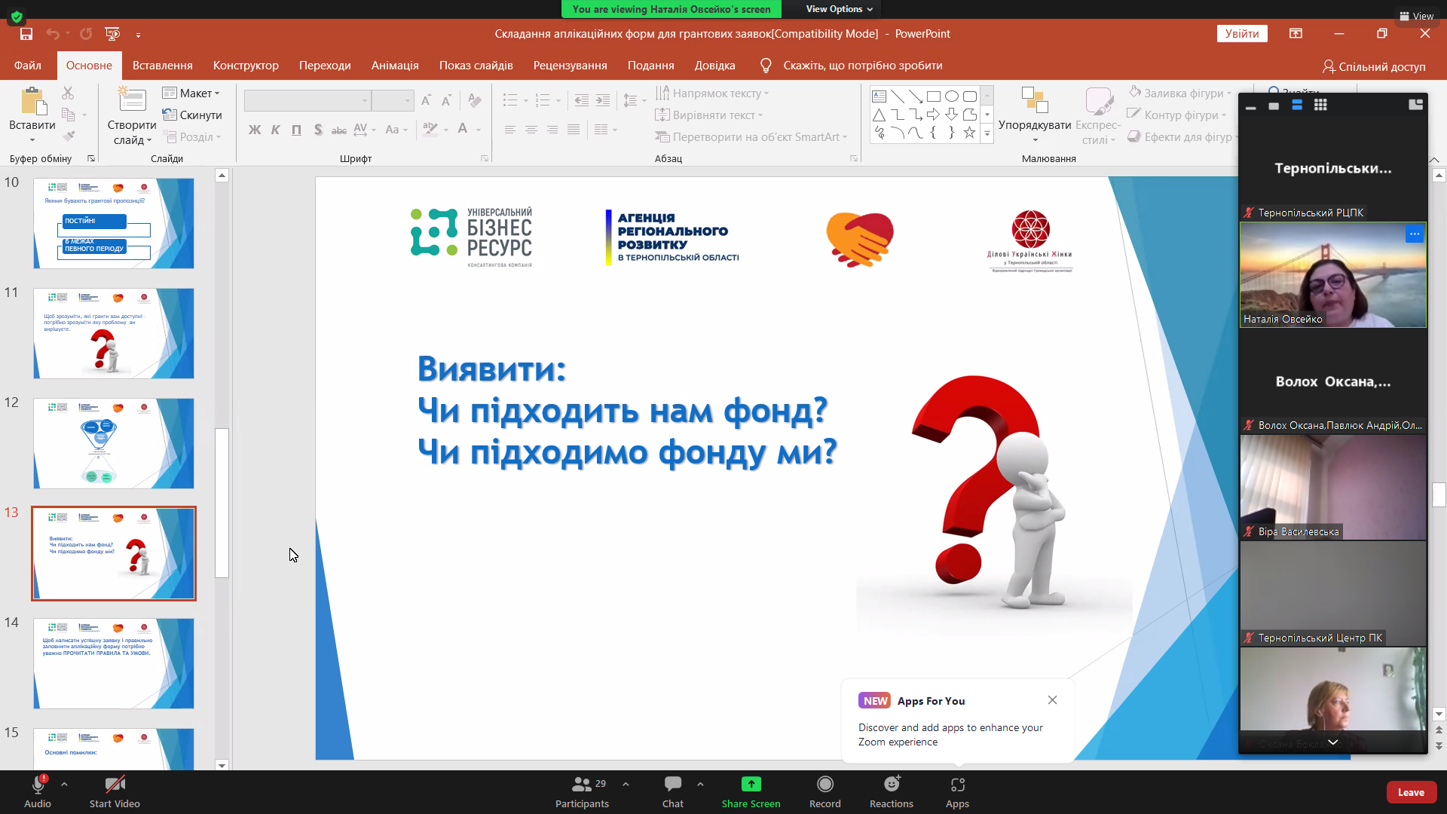Click the Reactions smiley icon
The height and width of the screenshot is (814, 1447).
tap(892, 785)
